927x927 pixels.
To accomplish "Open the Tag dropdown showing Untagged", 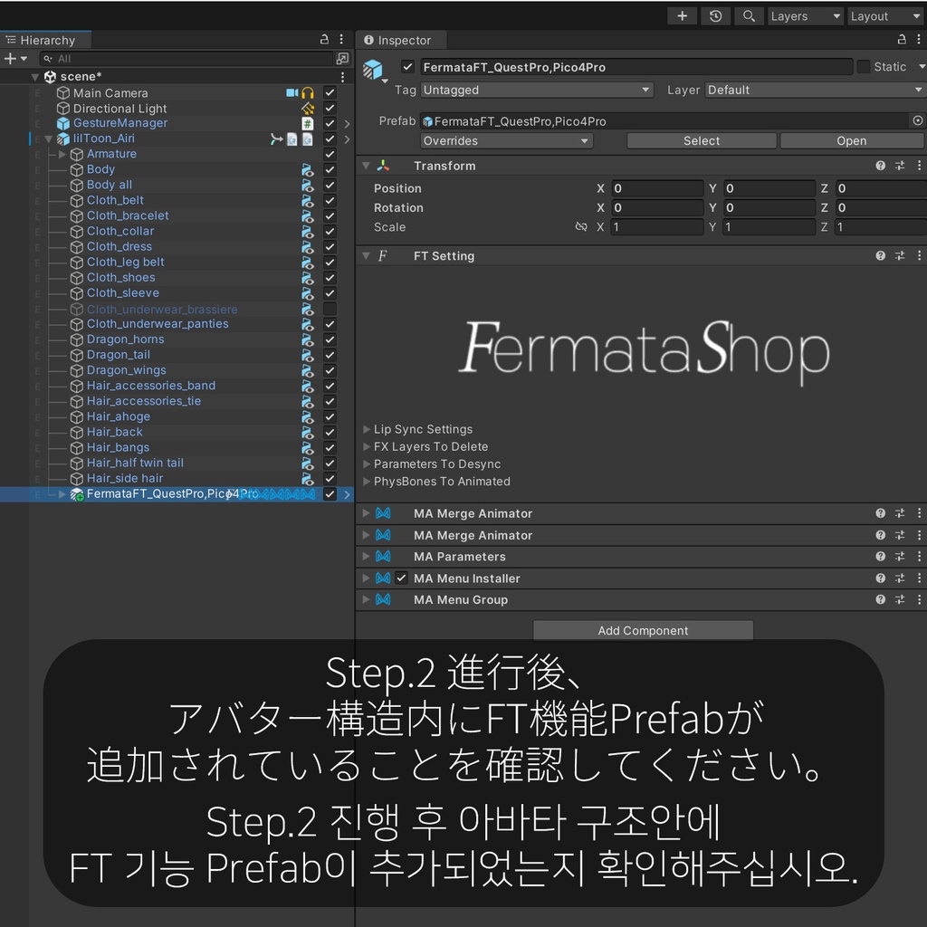I will tap(537, 90).
